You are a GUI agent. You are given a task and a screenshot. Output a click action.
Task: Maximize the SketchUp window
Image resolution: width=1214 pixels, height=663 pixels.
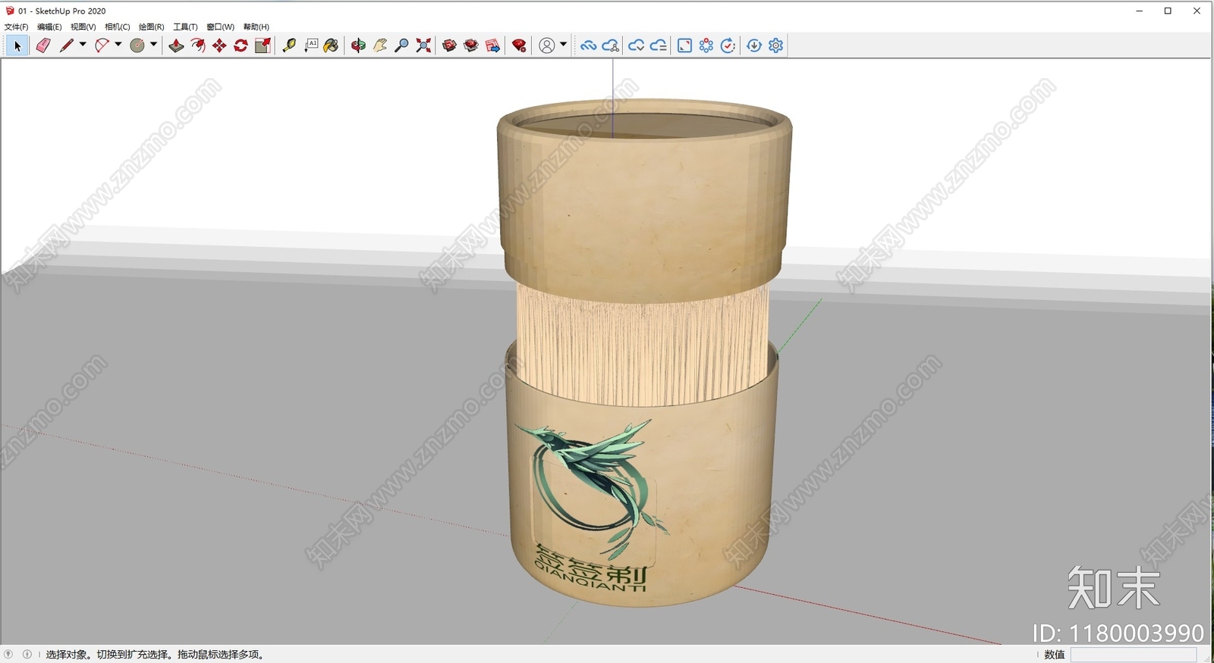(x=1168, y=11)
